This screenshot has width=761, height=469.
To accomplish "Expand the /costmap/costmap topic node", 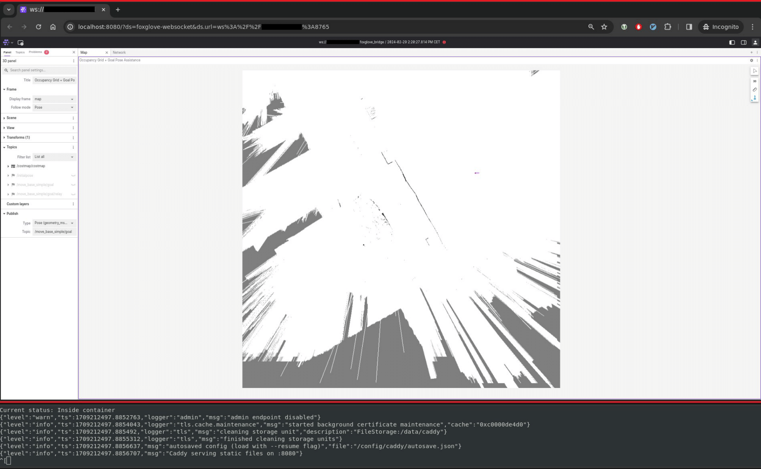I will pos(8,166).
